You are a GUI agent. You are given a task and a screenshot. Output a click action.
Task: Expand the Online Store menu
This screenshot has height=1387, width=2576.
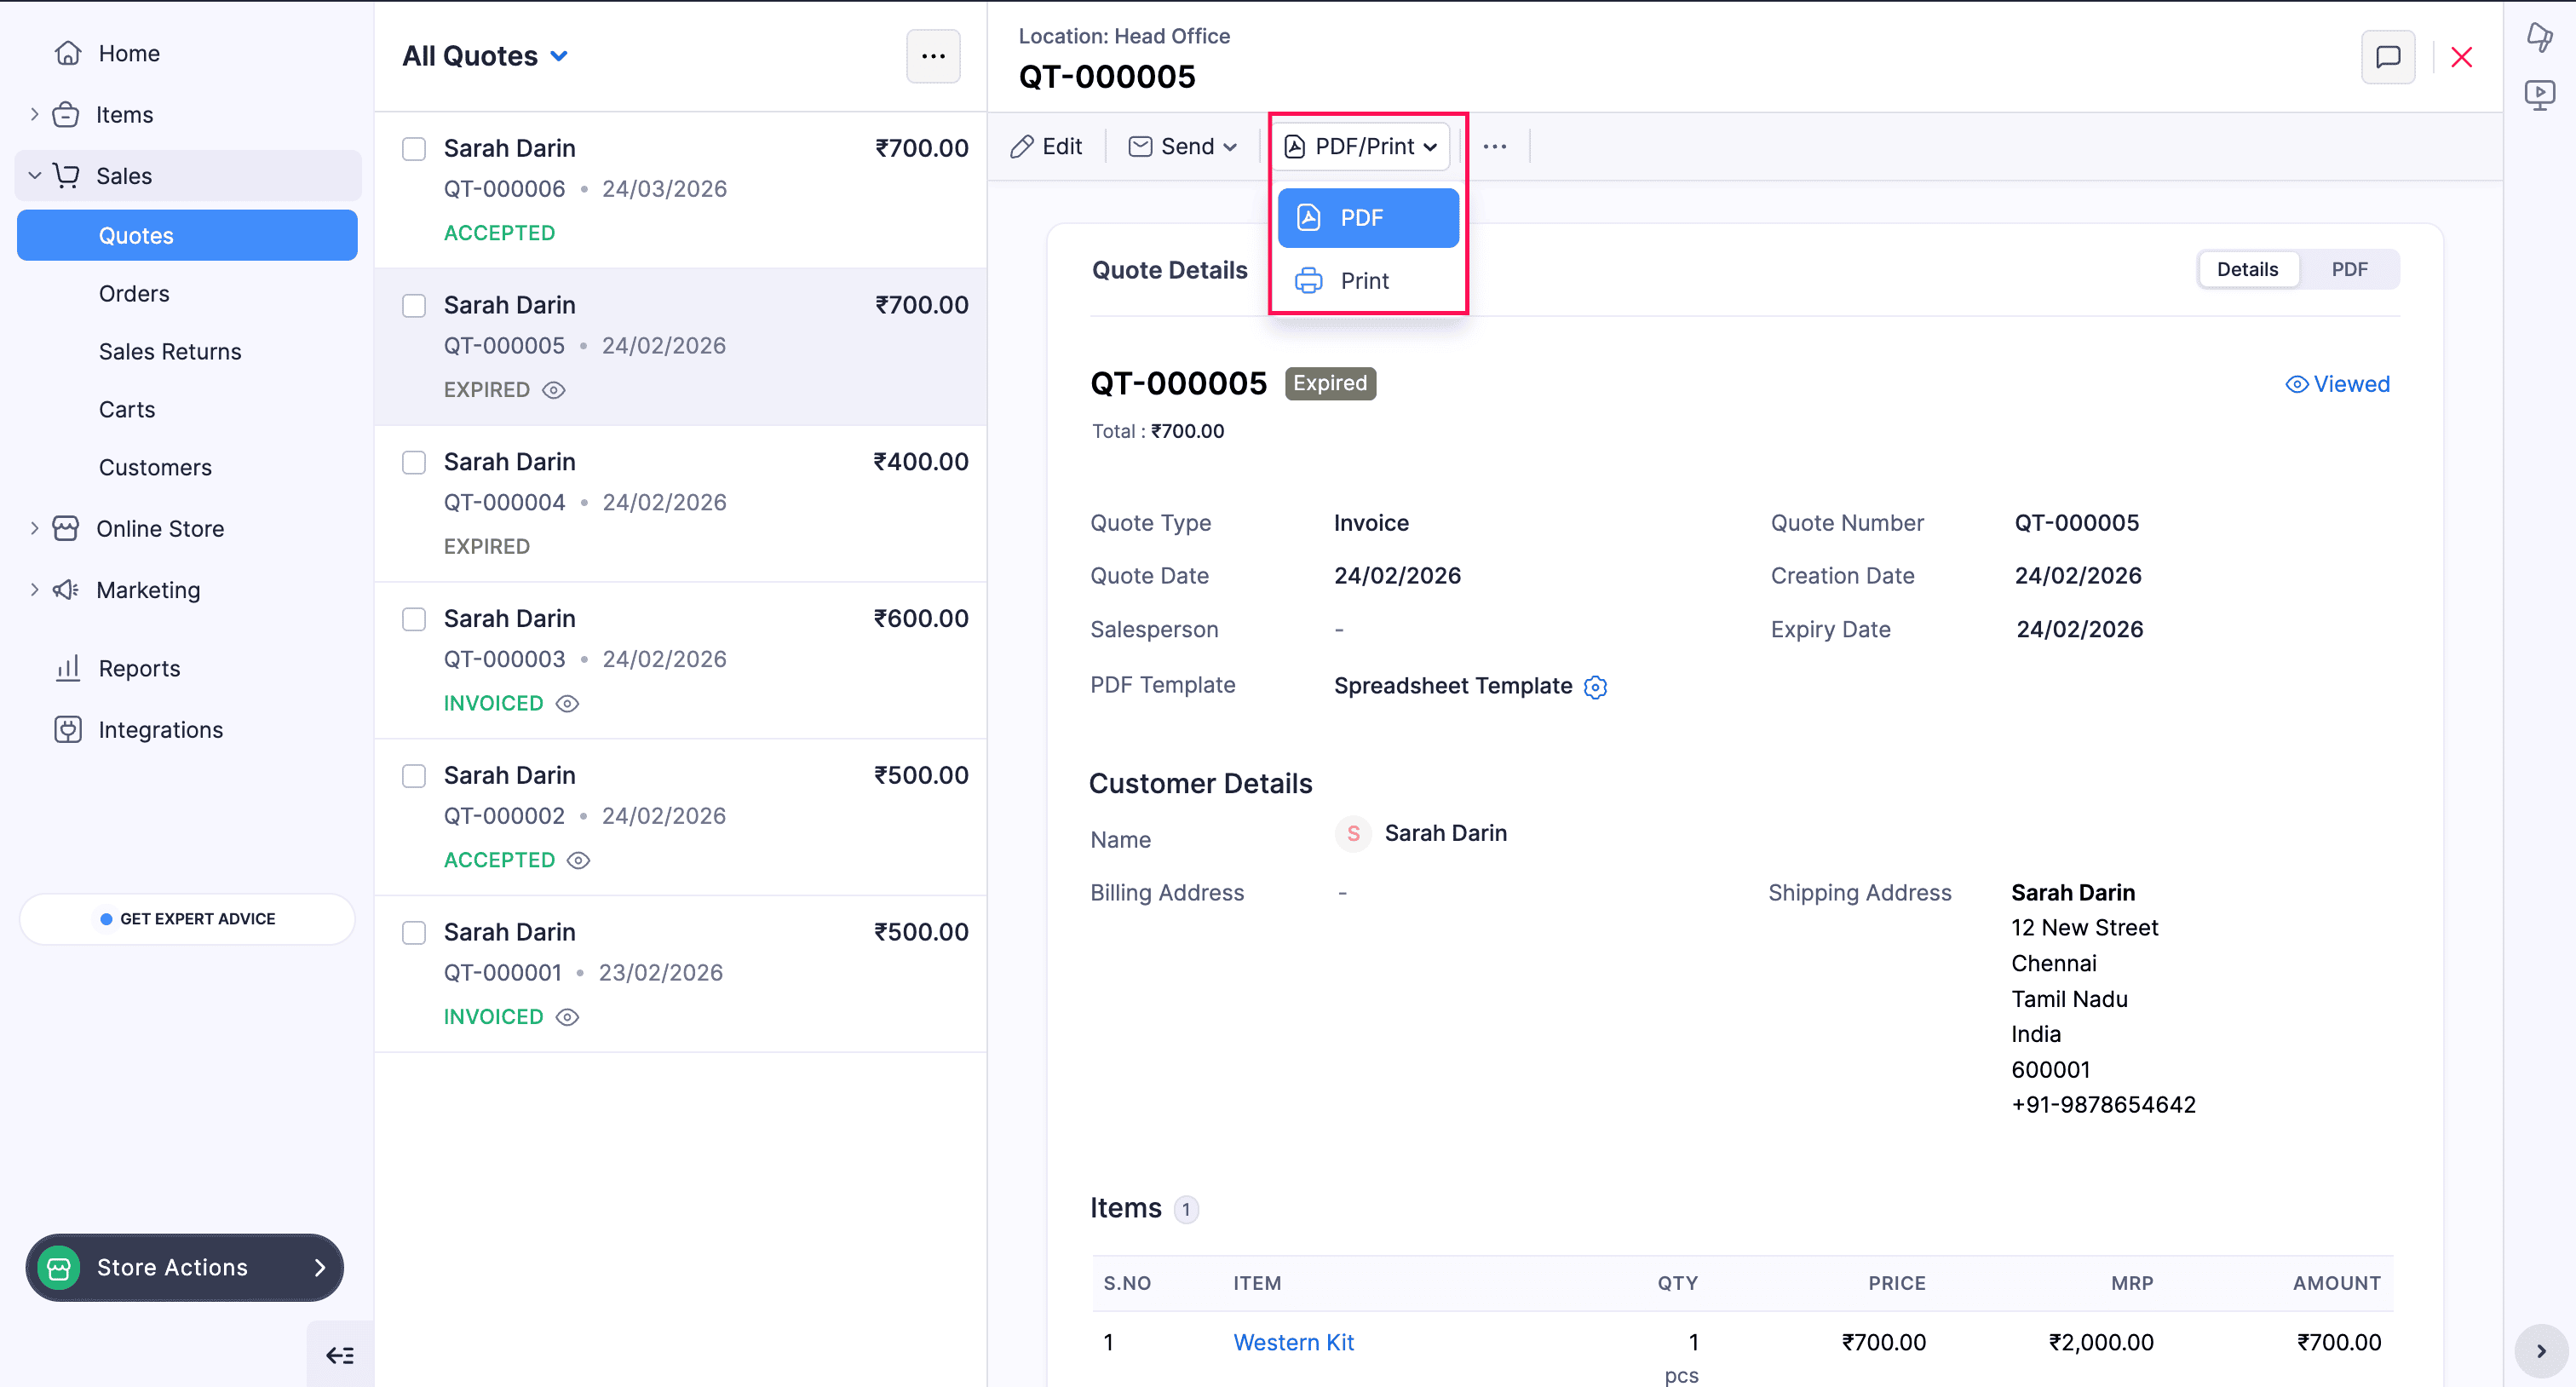tap(160, 528)
